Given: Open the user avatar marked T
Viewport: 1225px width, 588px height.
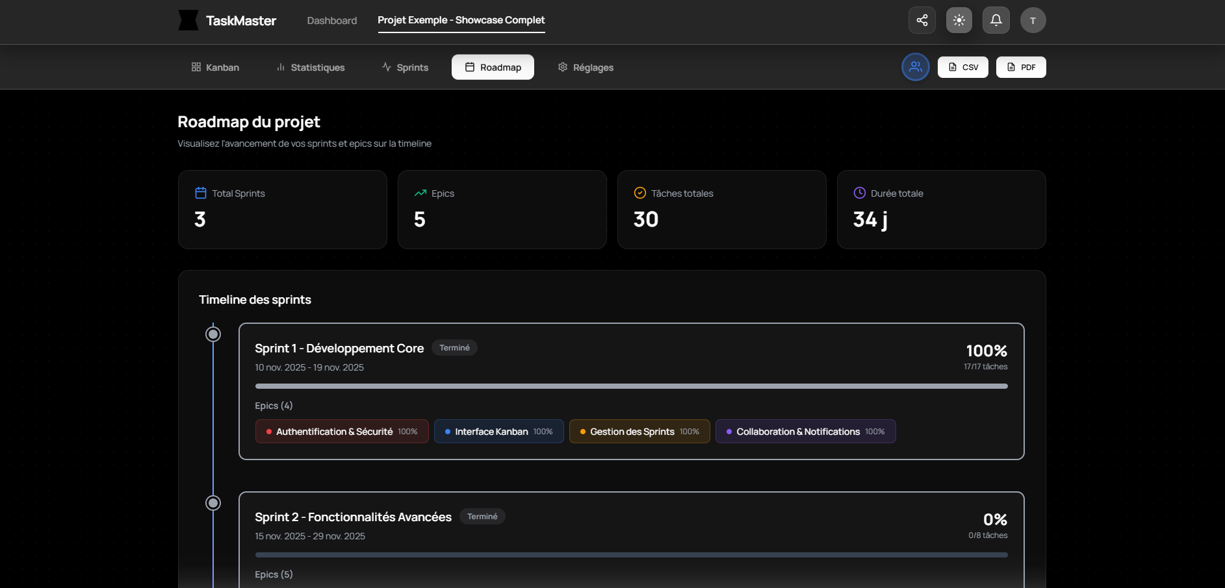Looking at the screenshot, I should tap(1033, 20).
